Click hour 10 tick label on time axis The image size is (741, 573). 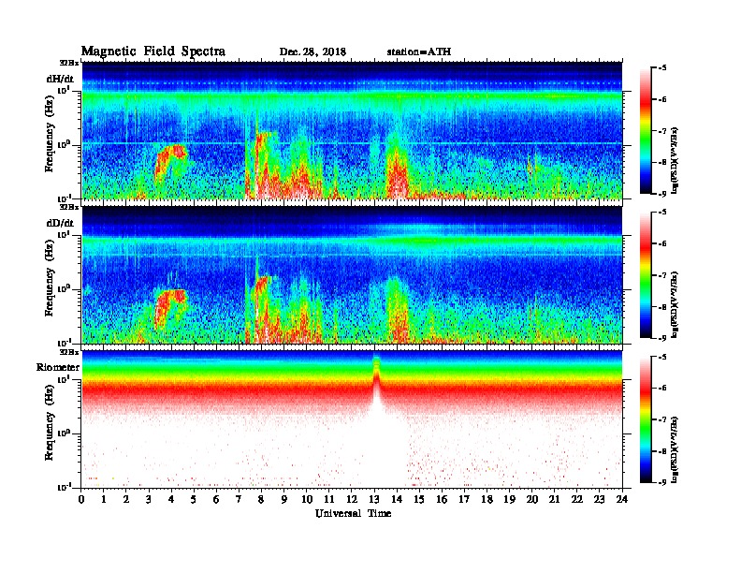[x=307, y=500]
